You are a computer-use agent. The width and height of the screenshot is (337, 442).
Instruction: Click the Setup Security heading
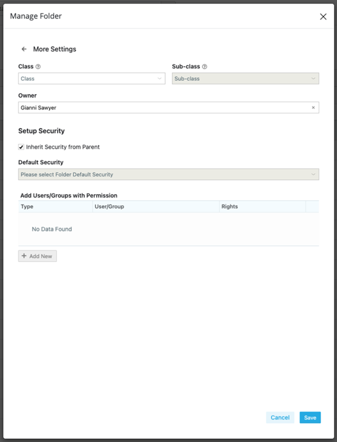click(42, 131)
